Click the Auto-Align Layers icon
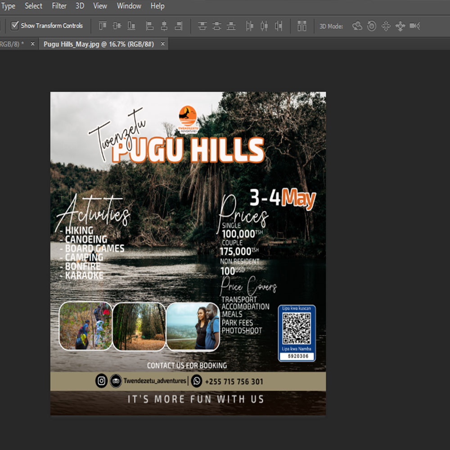Image resolution: width=450 pixels, height=450 pixels. (x=302, y=26)
